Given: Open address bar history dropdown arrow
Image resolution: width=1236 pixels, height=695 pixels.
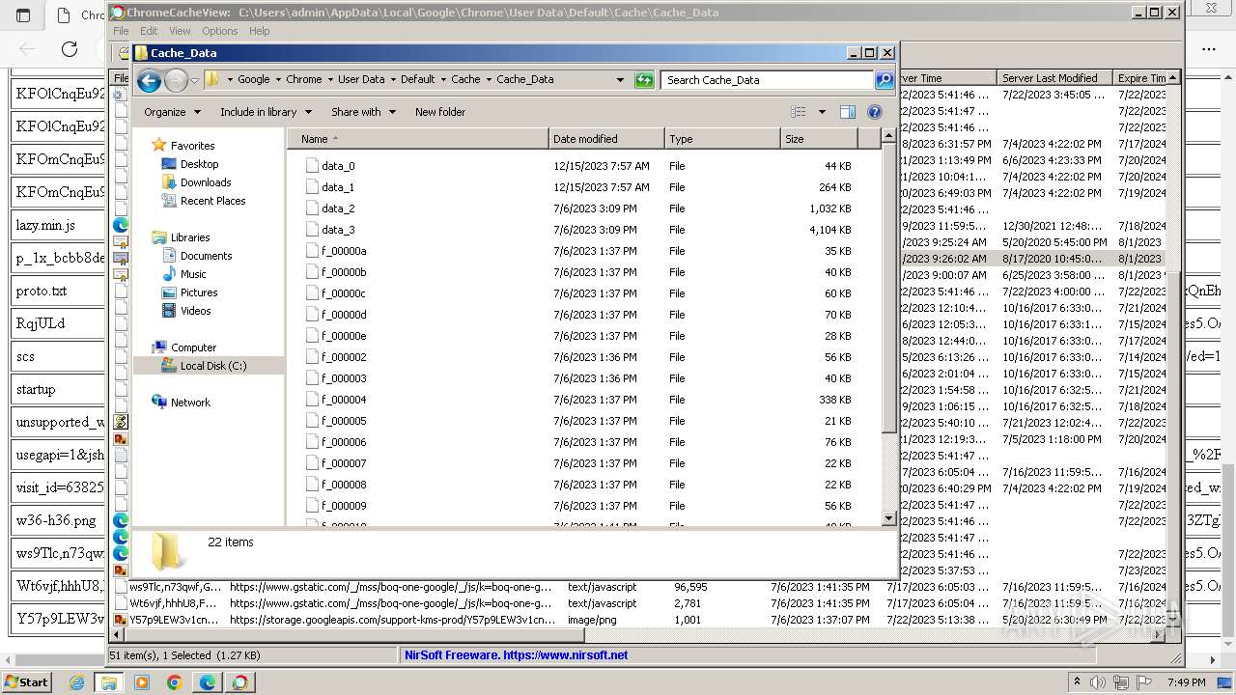Looking at the screenshot, I should pos(620,80).
